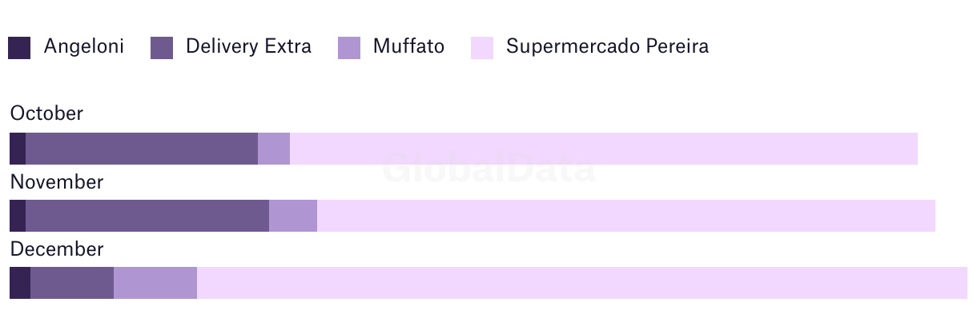Click the Delivery Extra legend swatch
Screen dimensions: 977x334
(162, 48)
